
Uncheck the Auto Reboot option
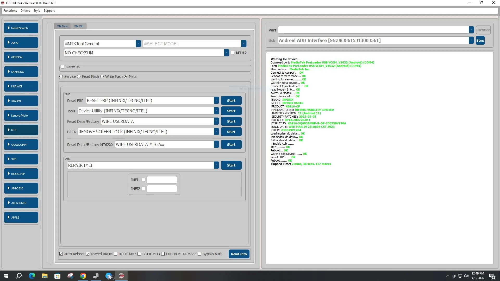pyautogui.click(x=61, y=254)
